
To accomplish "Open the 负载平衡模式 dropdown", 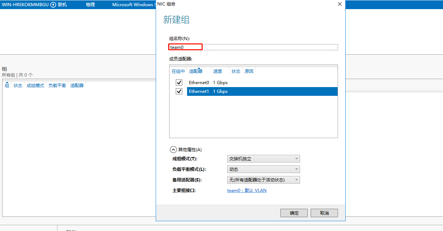I will coord(263,169).
